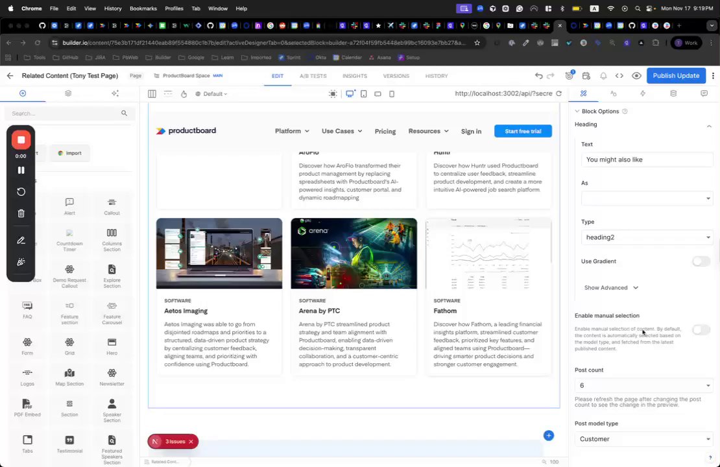Click the Import button

(x=70, y=153)
